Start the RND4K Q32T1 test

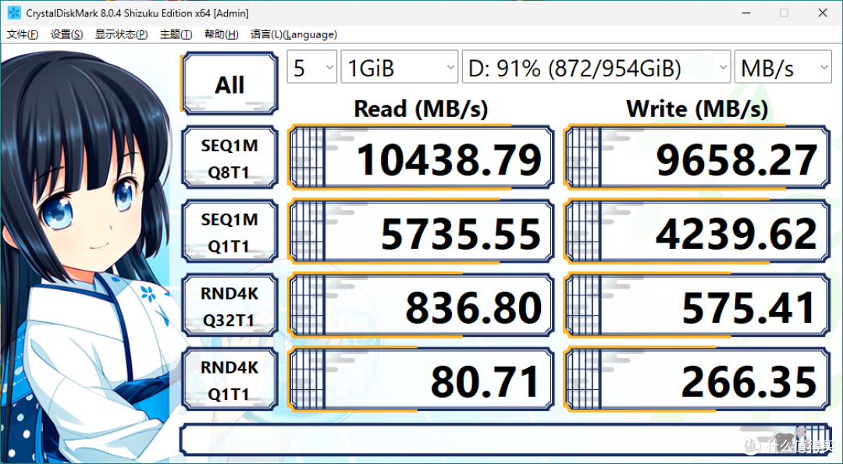(229, 306)
